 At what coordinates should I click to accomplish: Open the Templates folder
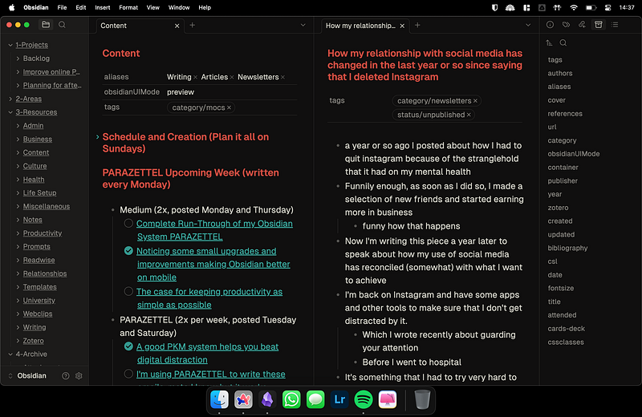tap(39, 287)
